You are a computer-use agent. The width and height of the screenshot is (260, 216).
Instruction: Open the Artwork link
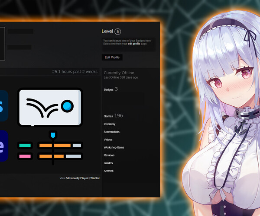[109, 171]
